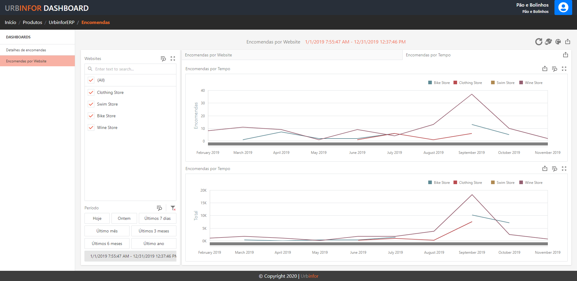Open the custom date range selector box
This screenshot has width=577, height=281.
(130, 256)
